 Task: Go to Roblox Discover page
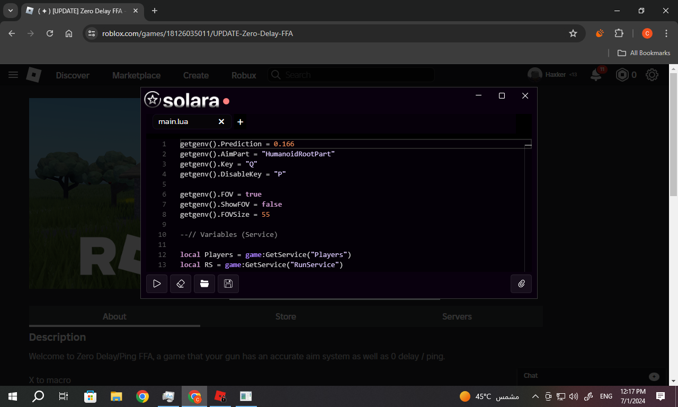(x=73, y=75)
